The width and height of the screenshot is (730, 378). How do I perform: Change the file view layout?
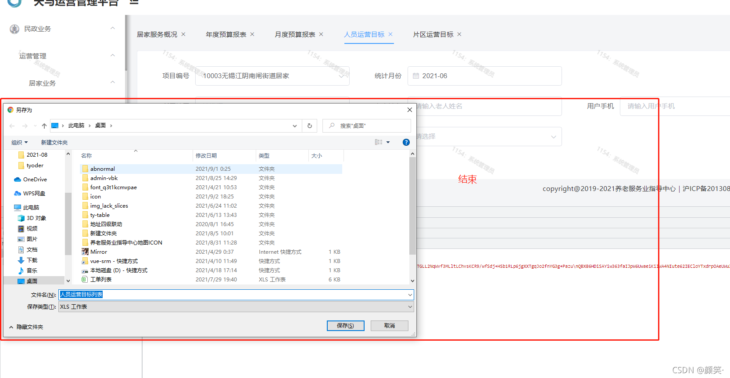point(379,142)
